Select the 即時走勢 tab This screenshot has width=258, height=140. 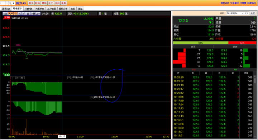point(17,9)
